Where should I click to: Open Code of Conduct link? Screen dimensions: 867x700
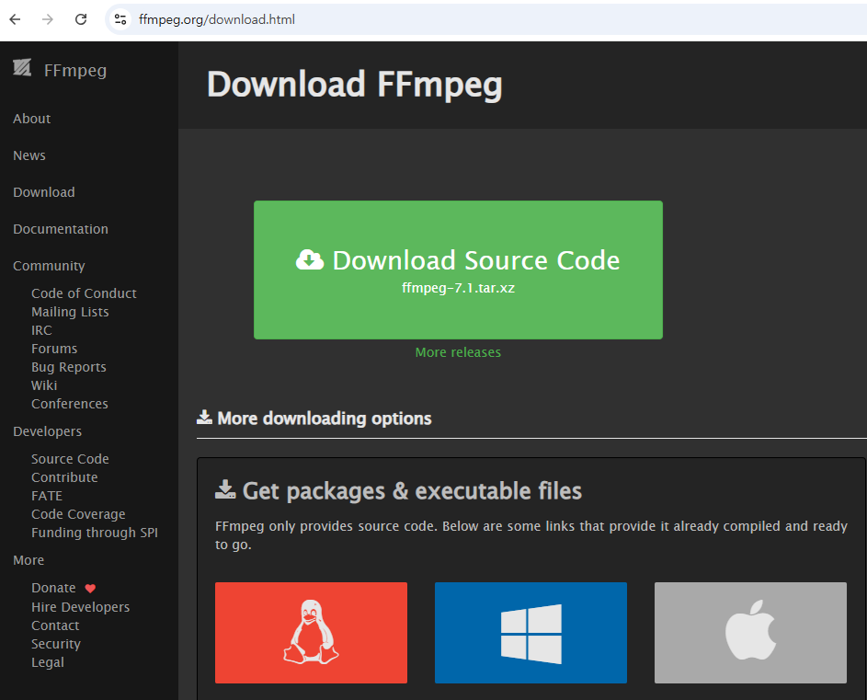click(x=84, y=293)
